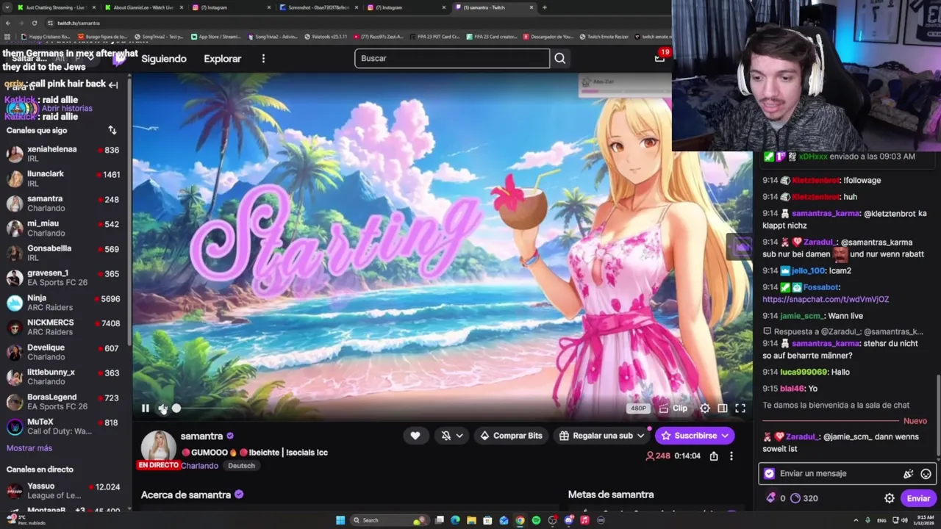Open chat identity badge icon
Viewport: 941px width, 529px height.
pyautogui.click(x=769, y=474)
